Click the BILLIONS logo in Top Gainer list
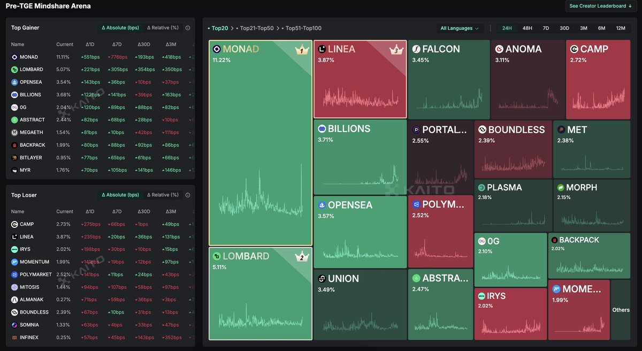The width and height of the screenshot is (642, 351). [x=14, y=95]
